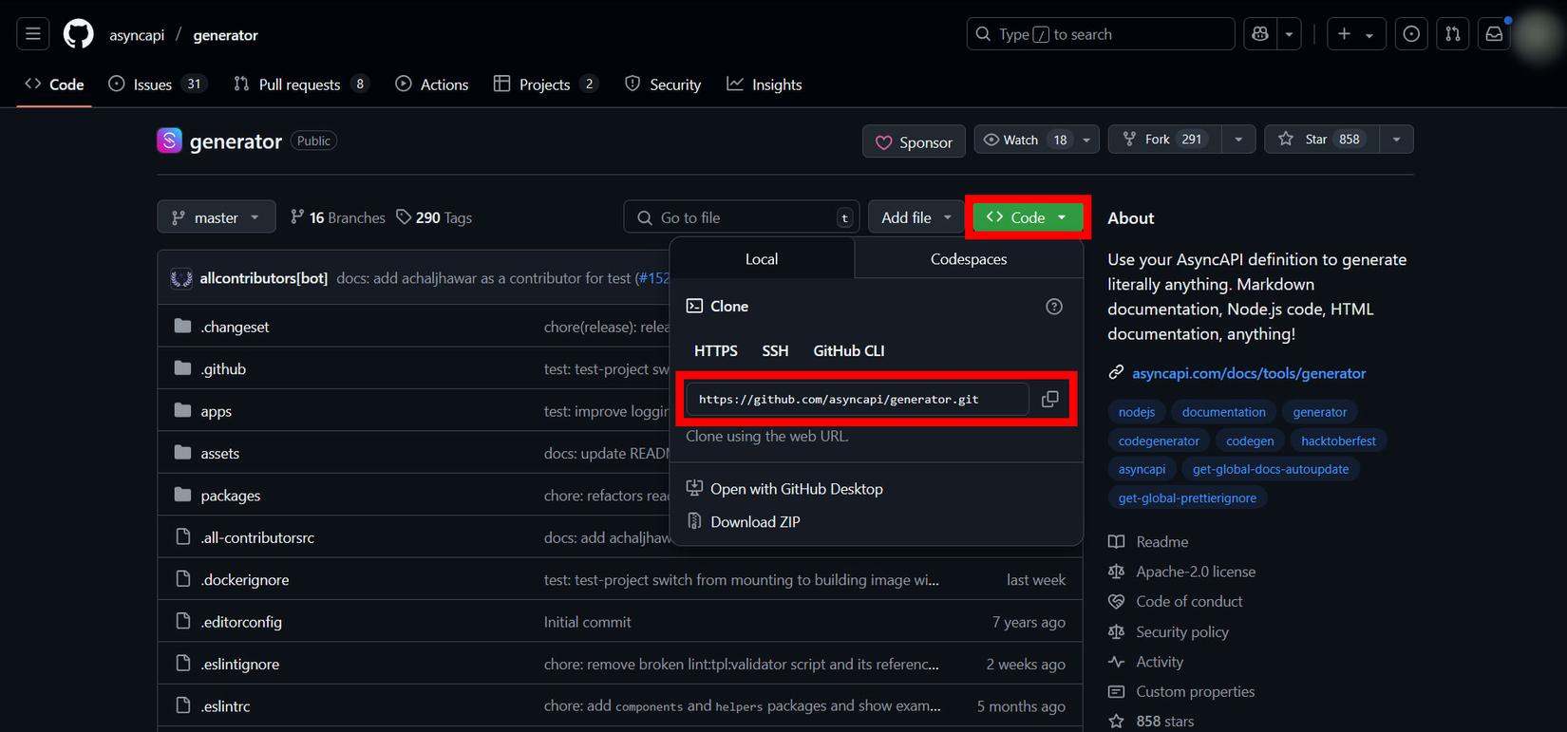Go to GitHub homepage via Octocat logo

(x=79, y=34)
